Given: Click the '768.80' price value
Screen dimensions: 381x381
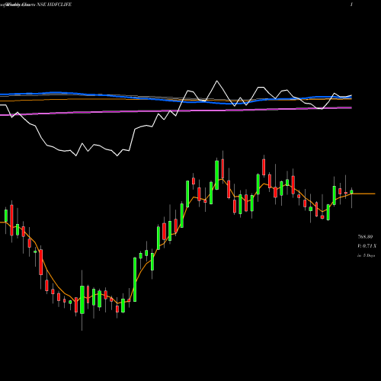Looking at the screenshot, I should coord(365,237).
